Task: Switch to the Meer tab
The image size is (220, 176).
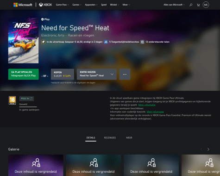Action: tap(129, 138)
